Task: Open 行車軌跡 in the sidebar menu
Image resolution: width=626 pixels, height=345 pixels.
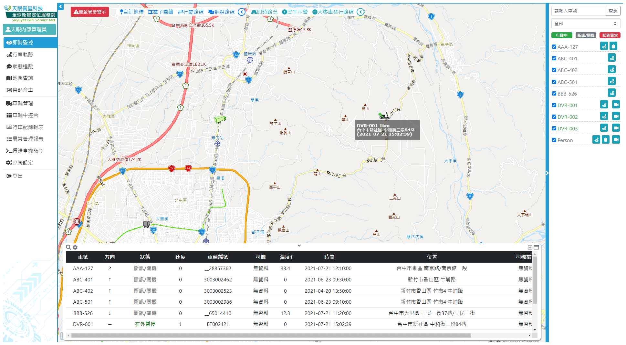Action: [23, 55]
